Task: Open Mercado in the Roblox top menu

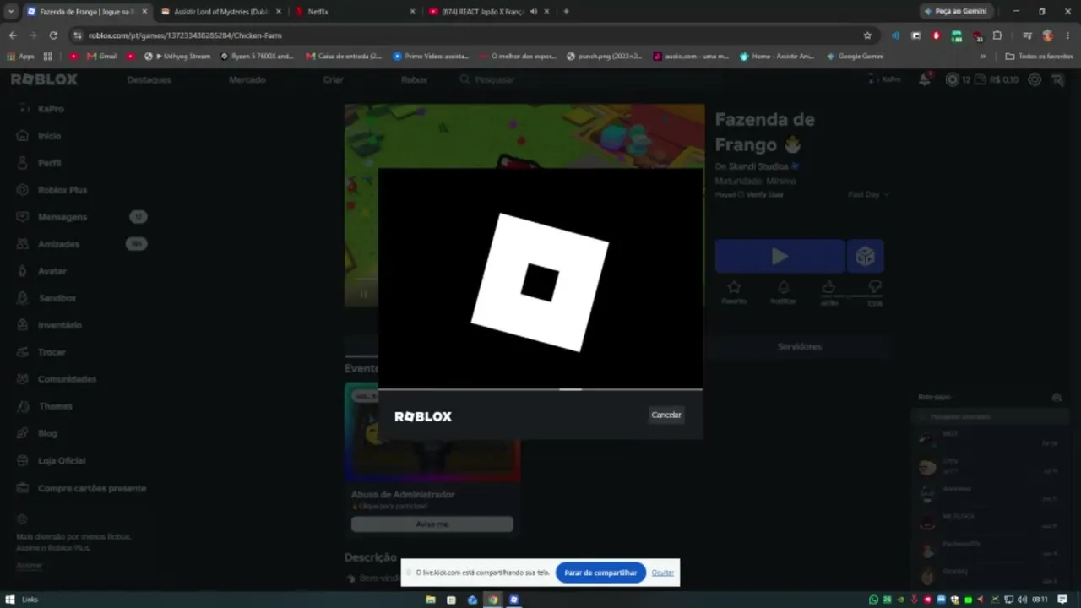Action: (x=247, y=79)
